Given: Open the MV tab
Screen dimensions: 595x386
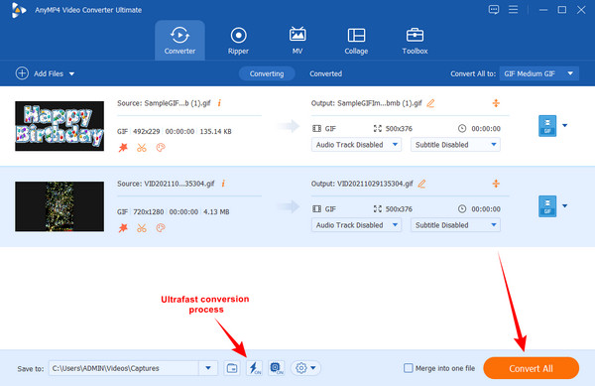Looking at the screenshot, I should point(297,41).
